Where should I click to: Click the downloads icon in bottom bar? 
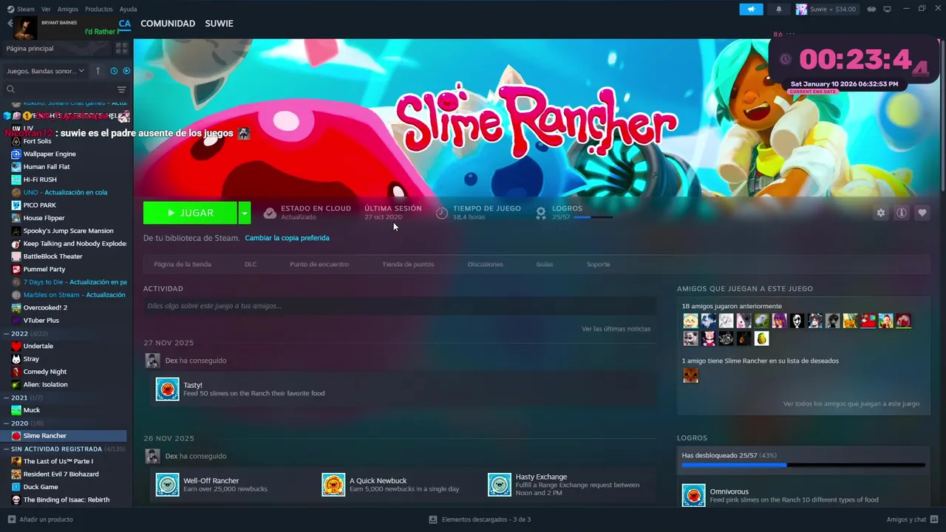click(x=433, y=519)
